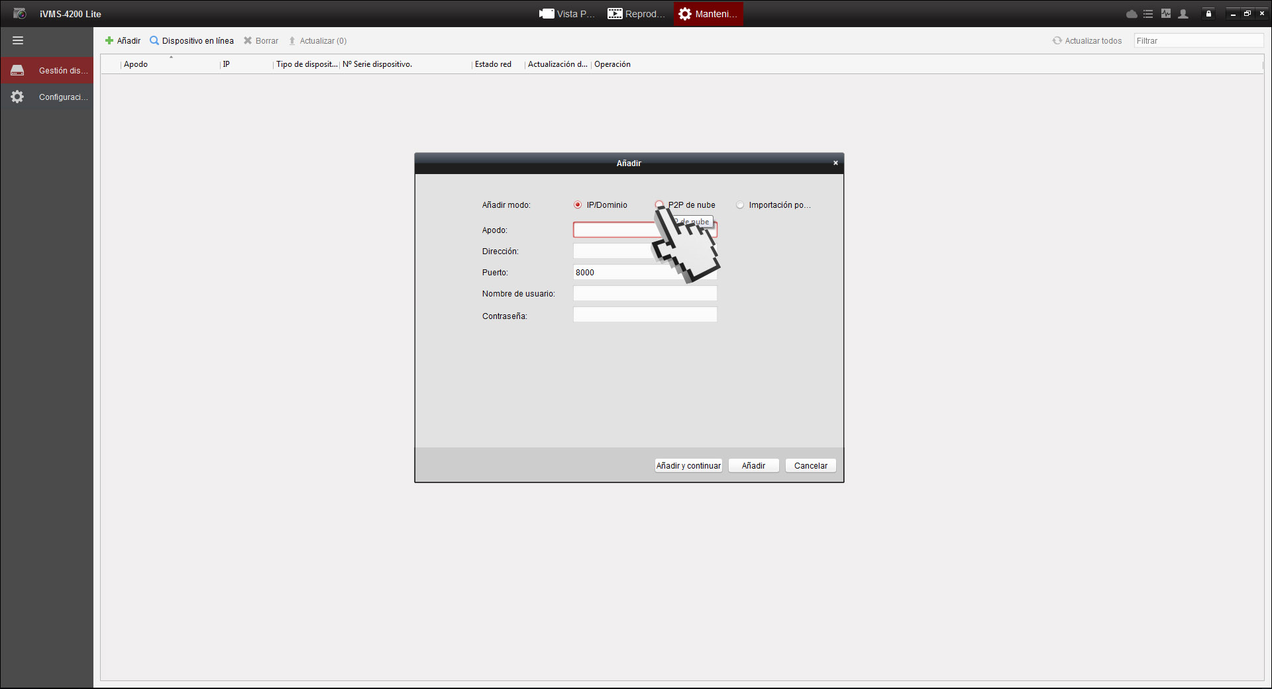
Task: Open the list menu icon in title bar
Action: [x=1148, y=14]
